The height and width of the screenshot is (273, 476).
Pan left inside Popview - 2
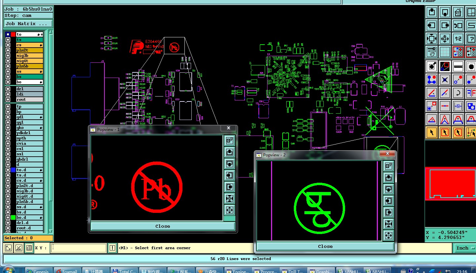[388, 201]
